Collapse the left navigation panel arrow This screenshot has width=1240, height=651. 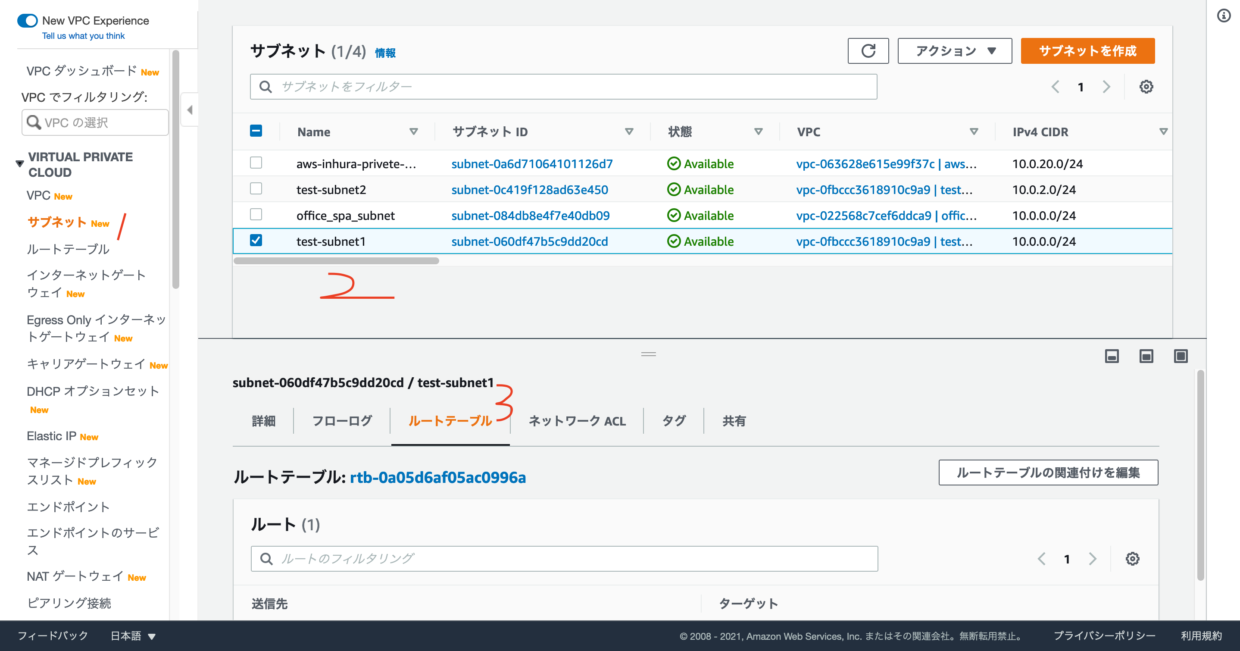(190, 110)
